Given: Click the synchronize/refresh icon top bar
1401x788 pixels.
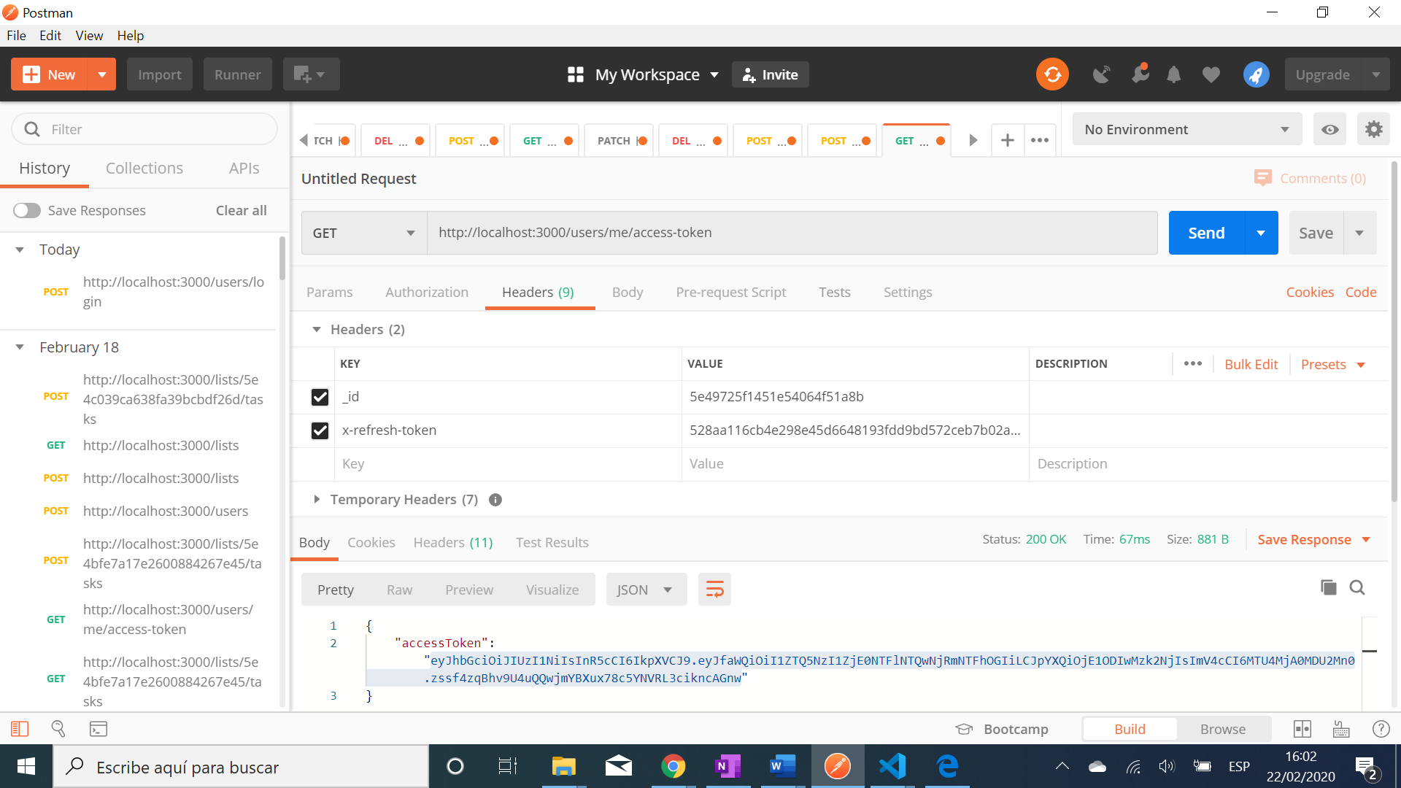Looking at the screenshot, I should pyautogui.click(x=1051, y=74).
